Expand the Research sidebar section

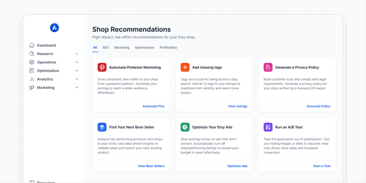click(76, 54)
